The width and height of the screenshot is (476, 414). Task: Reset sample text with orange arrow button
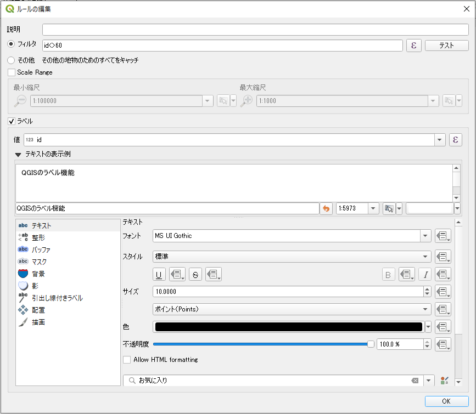(x=326, y=208)
